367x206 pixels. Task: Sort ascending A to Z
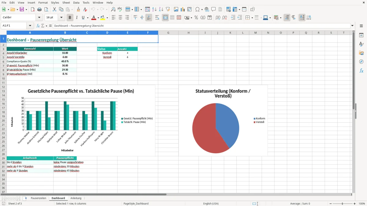(154, 9)
